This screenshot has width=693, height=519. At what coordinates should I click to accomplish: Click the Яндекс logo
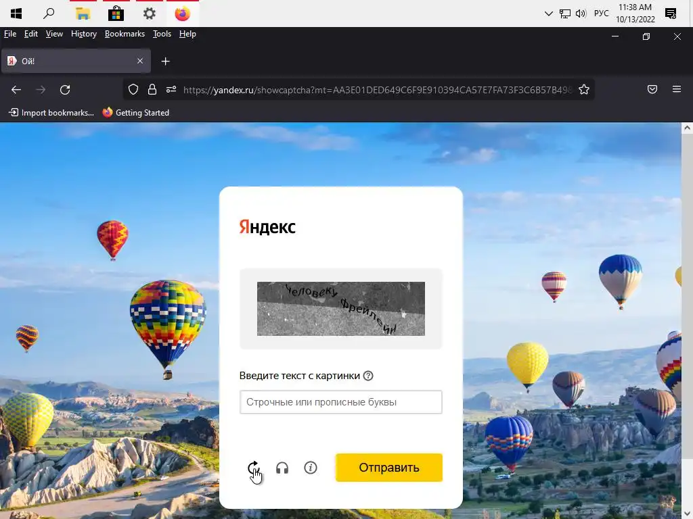click(267, 227)
